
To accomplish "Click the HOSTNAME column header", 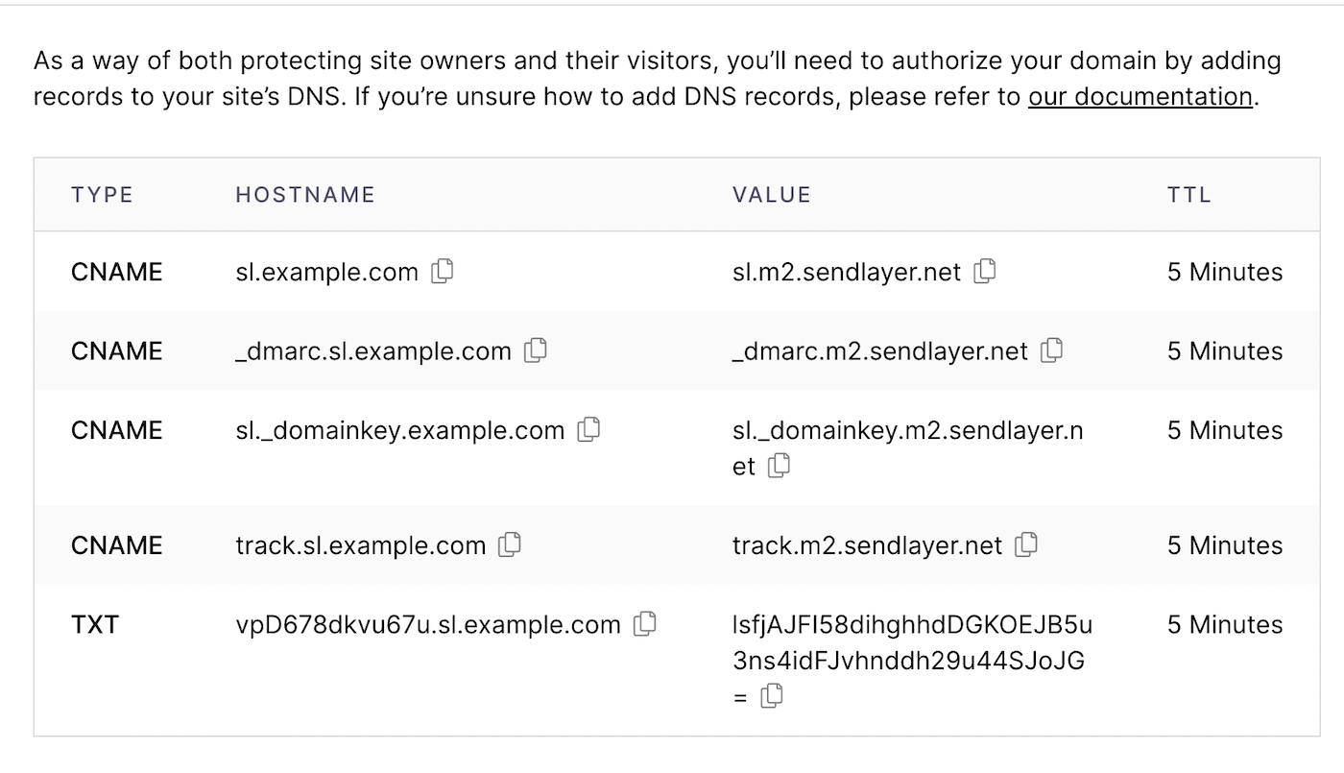I will [304, 195].
